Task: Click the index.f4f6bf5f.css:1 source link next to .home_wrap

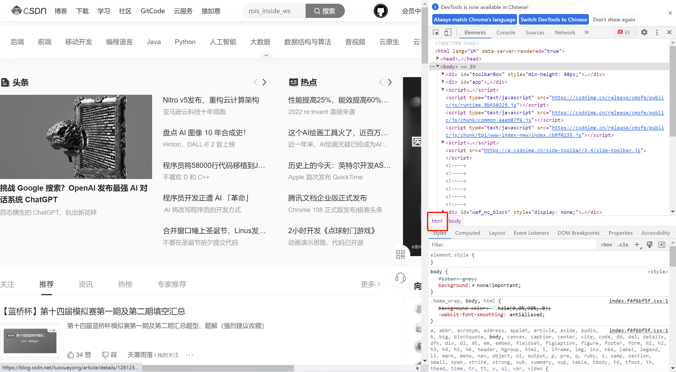Action: tap(639, 301)
